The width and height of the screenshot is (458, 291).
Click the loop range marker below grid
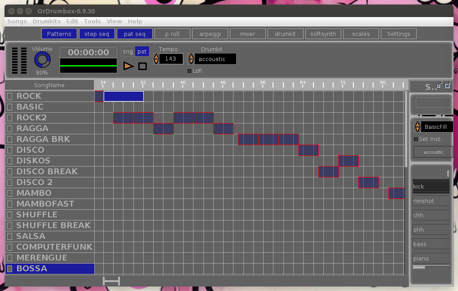pos(111,281)
